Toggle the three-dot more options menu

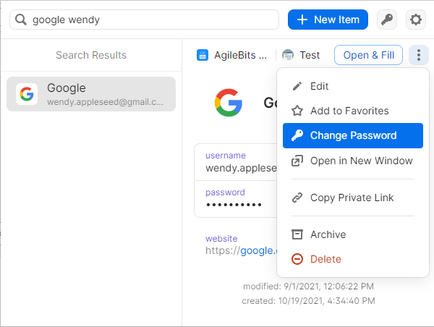[418, 55]
